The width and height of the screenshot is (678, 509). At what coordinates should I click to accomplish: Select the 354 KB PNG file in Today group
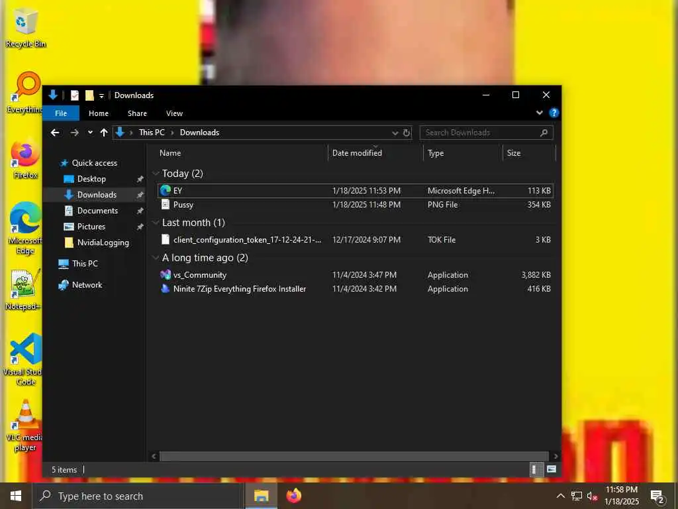pyautogui.click(x=356, y=205)
